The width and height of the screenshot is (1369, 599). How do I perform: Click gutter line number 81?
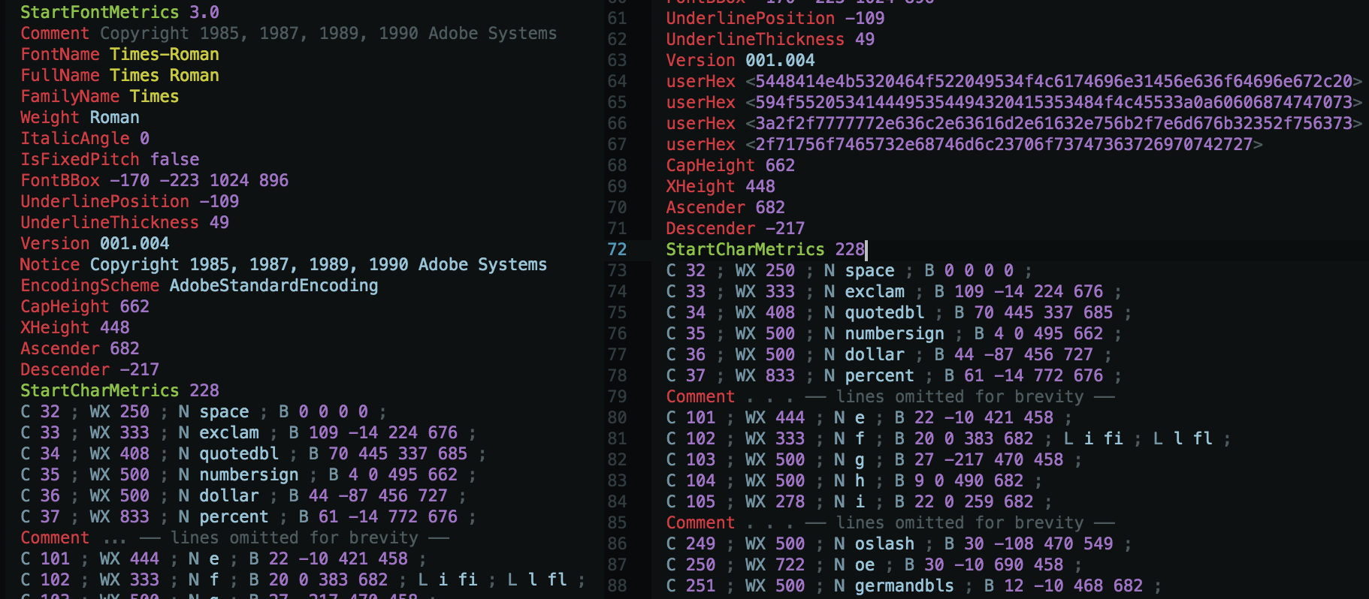pos(617,438)
